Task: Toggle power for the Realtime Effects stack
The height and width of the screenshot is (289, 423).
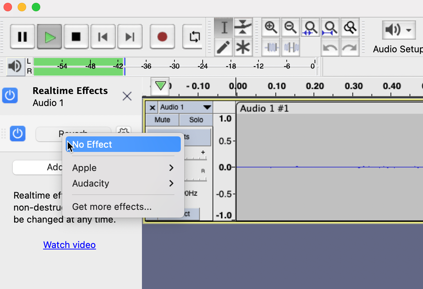Action: point(10,95)
